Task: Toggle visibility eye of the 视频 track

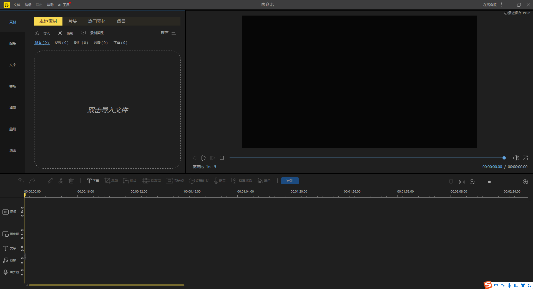Action: coord(22,216)
